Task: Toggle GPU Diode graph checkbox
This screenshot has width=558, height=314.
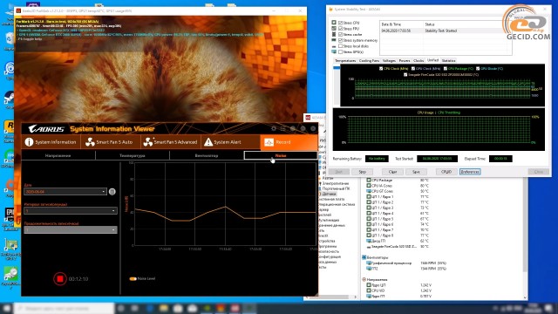Action: tap(478, 69)
